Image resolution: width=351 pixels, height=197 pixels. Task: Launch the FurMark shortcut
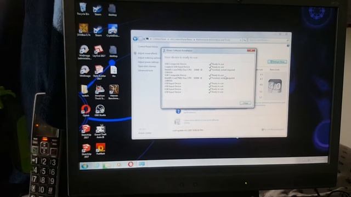[x=100, y=149]
